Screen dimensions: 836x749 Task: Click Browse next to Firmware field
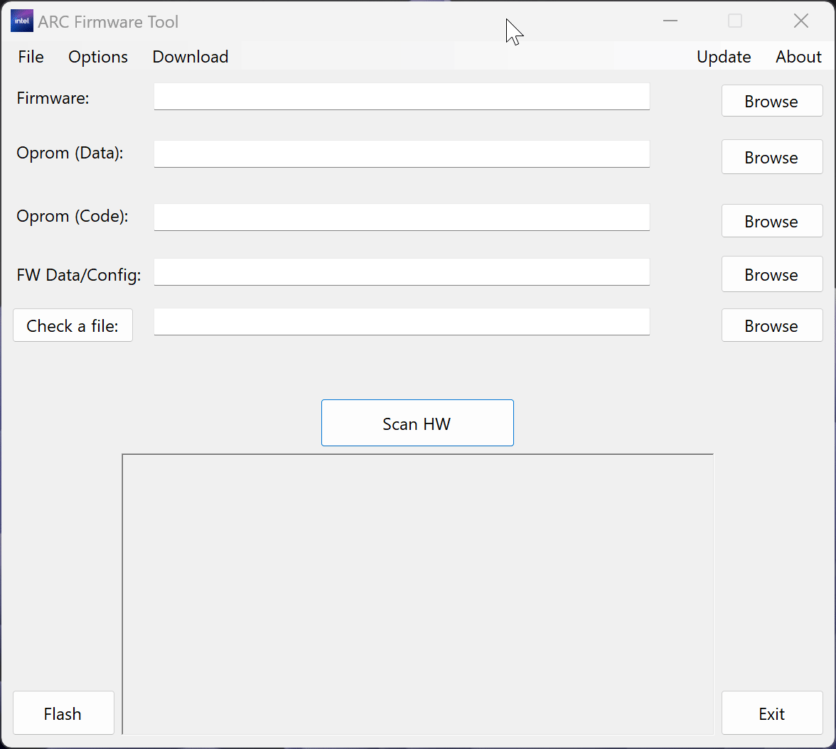(x=771, y=101)
